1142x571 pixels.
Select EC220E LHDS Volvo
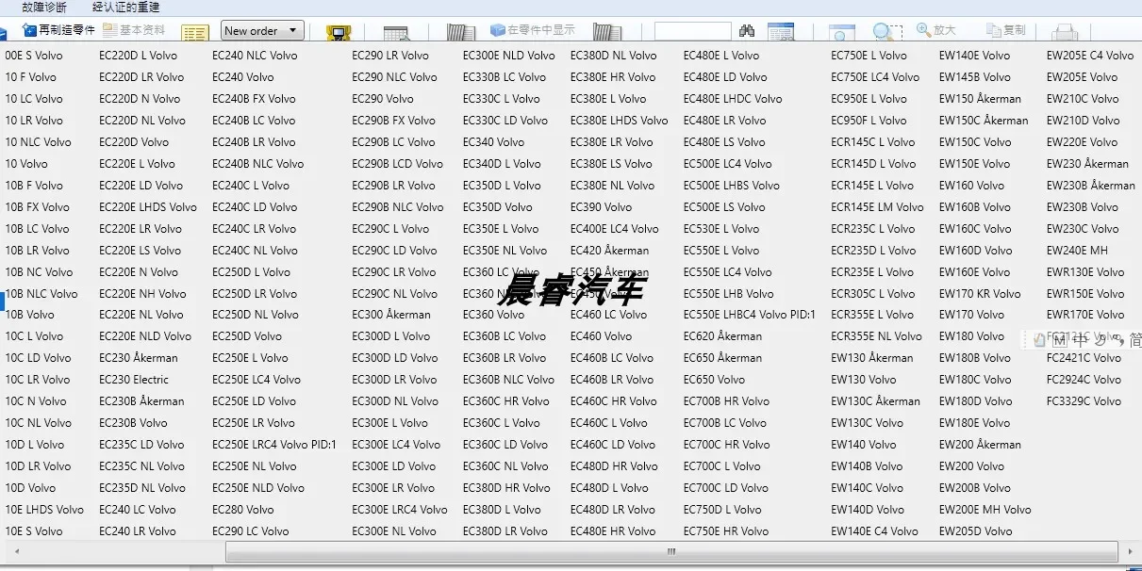pyautogui.click(x=148, y=207)
